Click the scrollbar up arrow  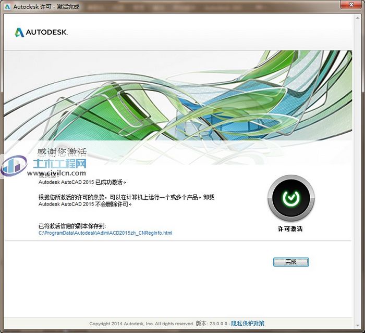pyautogui.click(x=358, y=18)
